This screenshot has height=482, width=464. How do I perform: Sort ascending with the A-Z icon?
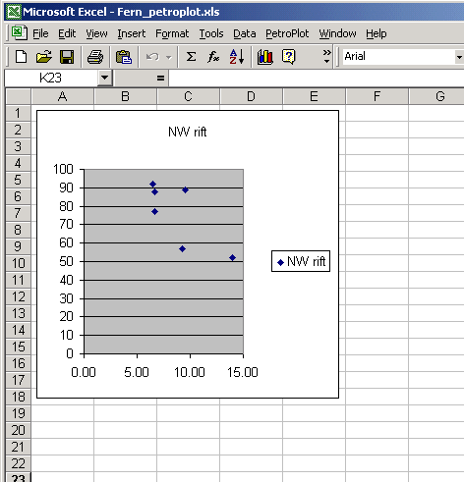237,57
